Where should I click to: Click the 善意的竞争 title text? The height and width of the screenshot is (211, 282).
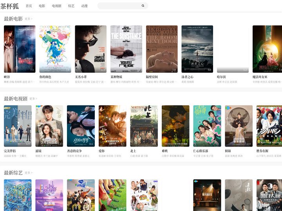74,151
